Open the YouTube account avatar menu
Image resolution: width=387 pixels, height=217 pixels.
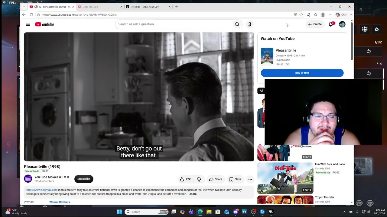342,24
